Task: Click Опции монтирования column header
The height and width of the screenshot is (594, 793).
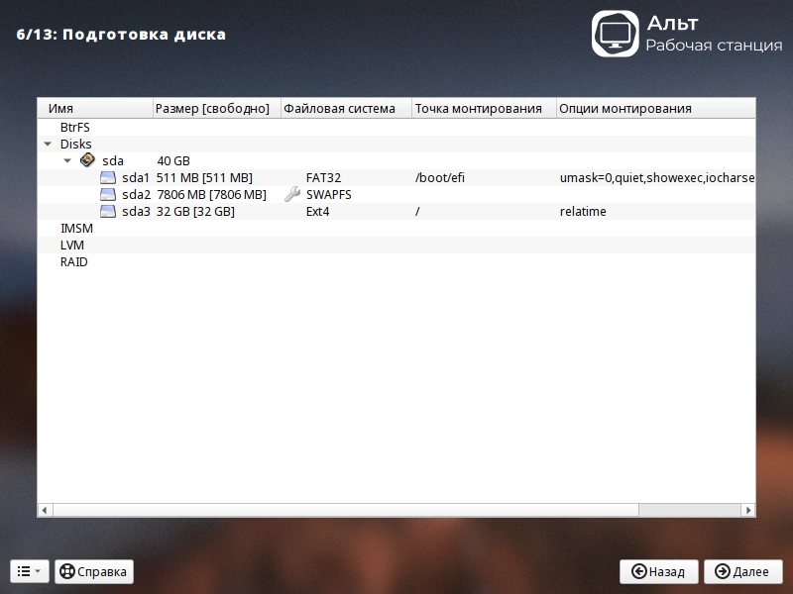Action: (x=656, y=108)
